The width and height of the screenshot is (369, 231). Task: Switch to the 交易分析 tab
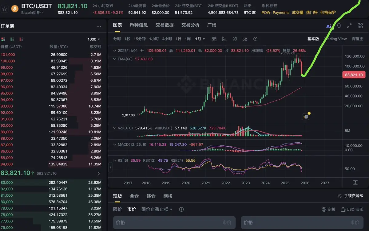[190, 25]
